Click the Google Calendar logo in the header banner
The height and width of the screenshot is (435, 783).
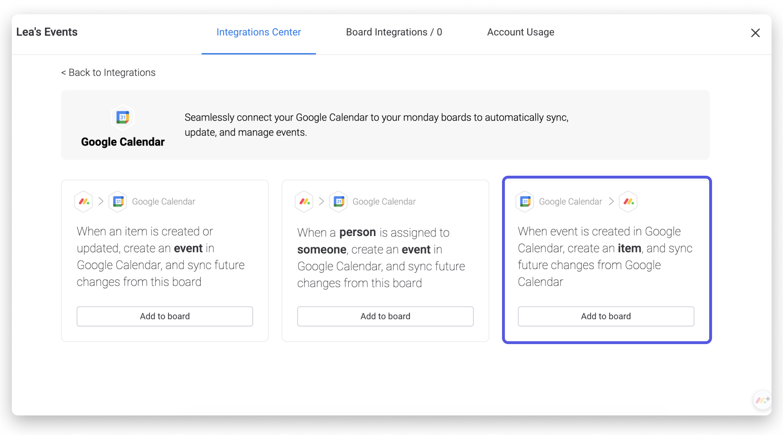(123, 117)
